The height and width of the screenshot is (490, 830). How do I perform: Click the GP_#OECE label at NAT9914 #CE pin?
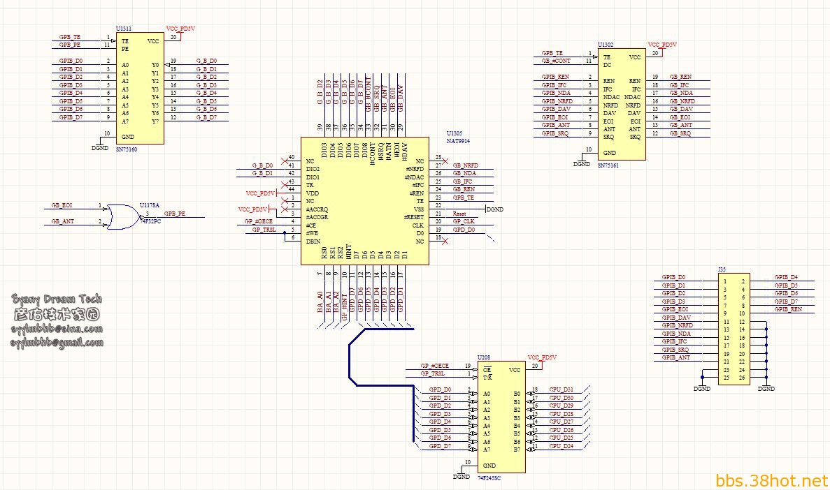click(258, 221)
